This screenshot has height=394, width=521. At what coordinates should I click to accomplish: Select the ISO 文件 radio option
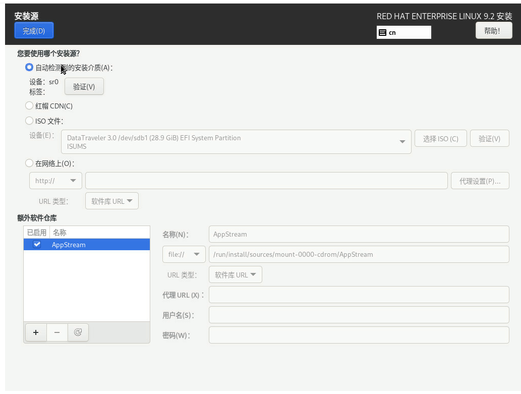(29, 121)
